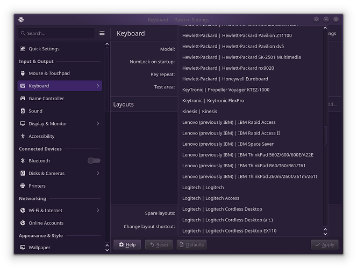Open the hamburger menu beside search
This screenshot has width=357, height=268.
pos(102,33)
